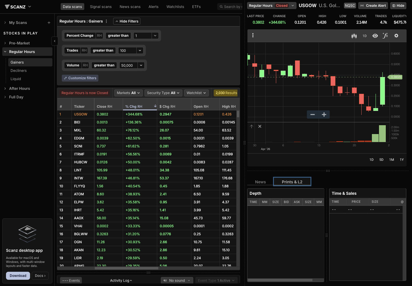Screen dimensions: 412x286
Task: Click the stacked-layers desktop app icon
Action: [x=27, y=234]
